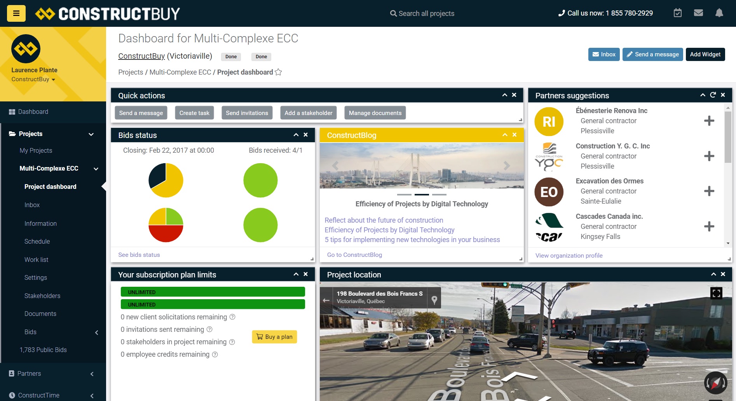Click Add Widget button
The height and width of the screenshot is (401, 736).
pyautogui.click(x=705, y=54)
